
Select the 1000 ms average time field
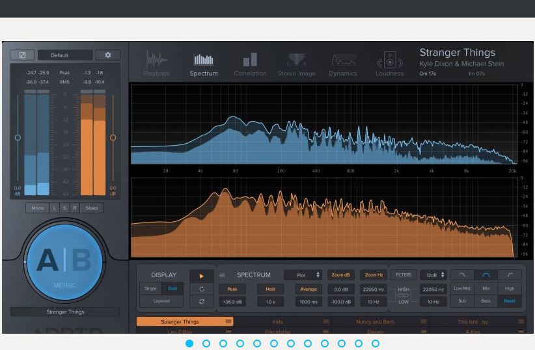click(x=309, y=302)
